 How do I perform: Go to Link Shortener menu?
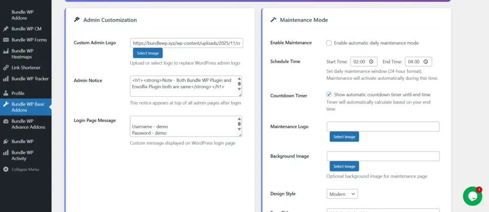click(26, 68)
